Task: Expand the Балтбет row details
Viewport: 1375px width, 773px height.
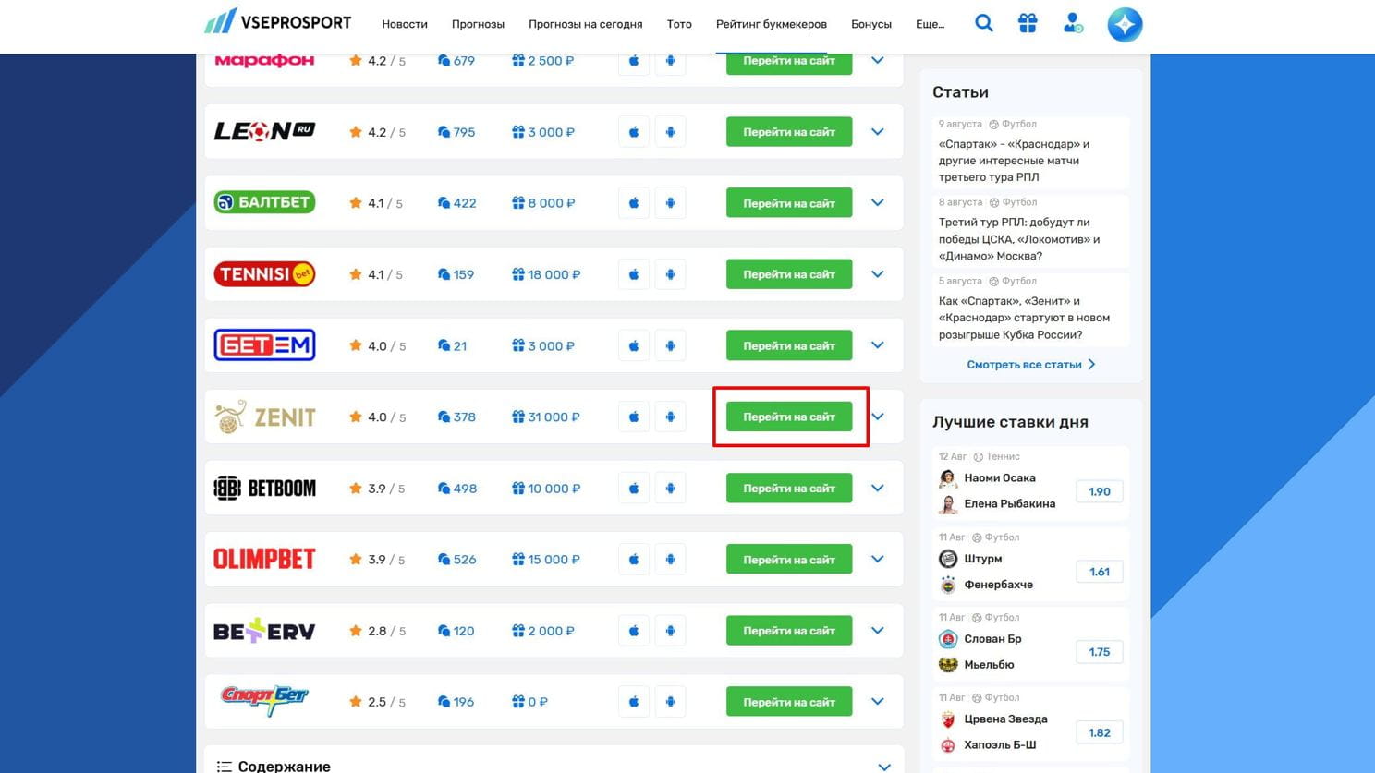Action: [x=878, y=203]
